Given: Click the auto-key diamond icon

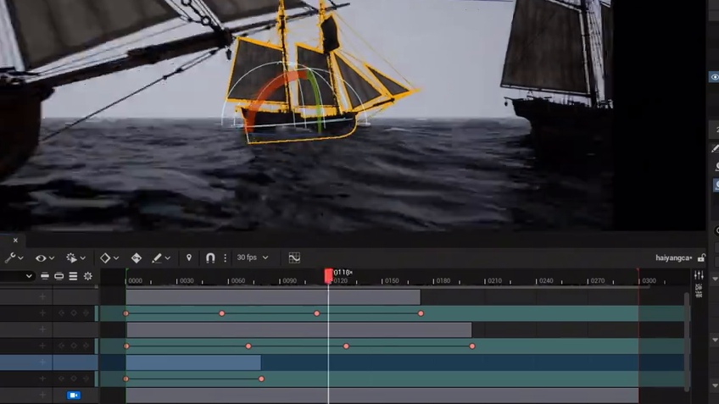Looking at the screenshot, I should tap(136, 257).
